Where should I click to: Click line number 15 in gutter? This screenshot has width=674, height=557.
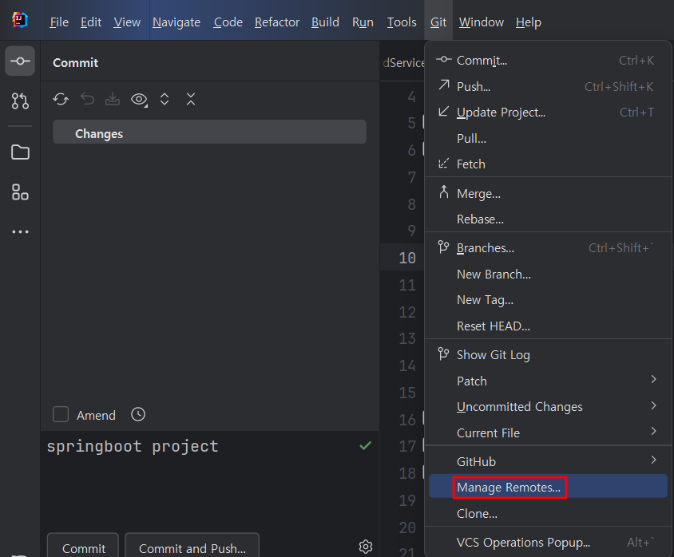[x=407, y=393]
